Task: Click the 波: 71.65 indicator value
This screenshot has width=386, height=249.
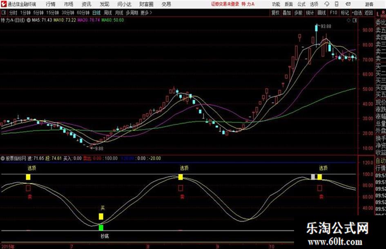Action: tap(36, 158)
